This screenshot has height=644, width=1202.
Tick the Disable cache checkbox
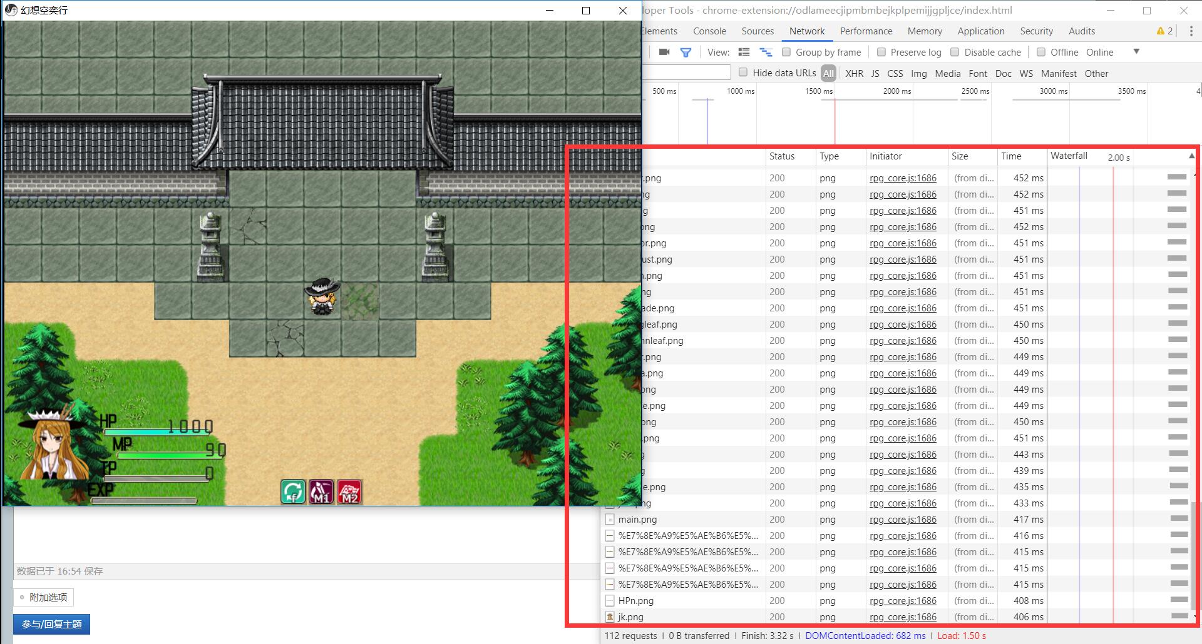coord(955,52)
